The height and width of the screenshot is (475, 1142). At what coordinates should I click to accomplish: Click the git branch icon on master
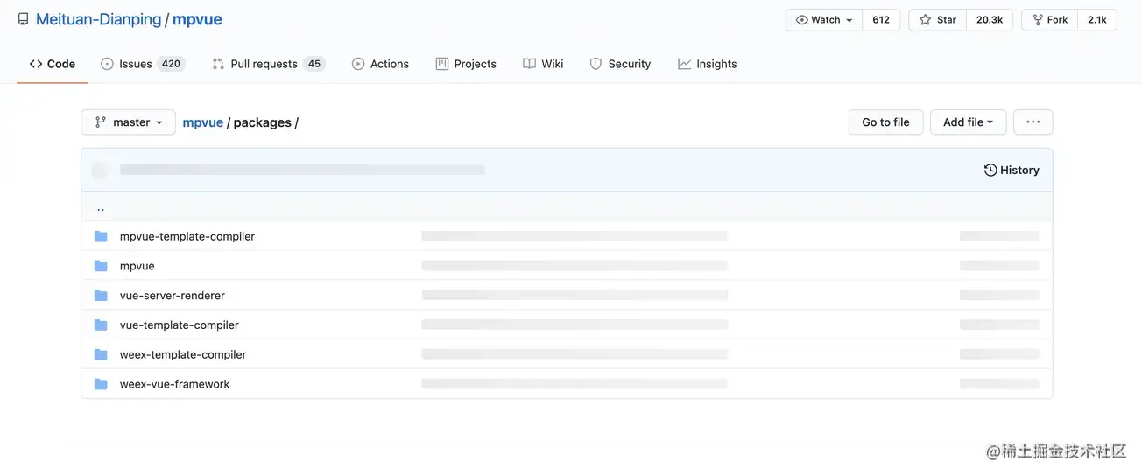[x=101, y=122]
